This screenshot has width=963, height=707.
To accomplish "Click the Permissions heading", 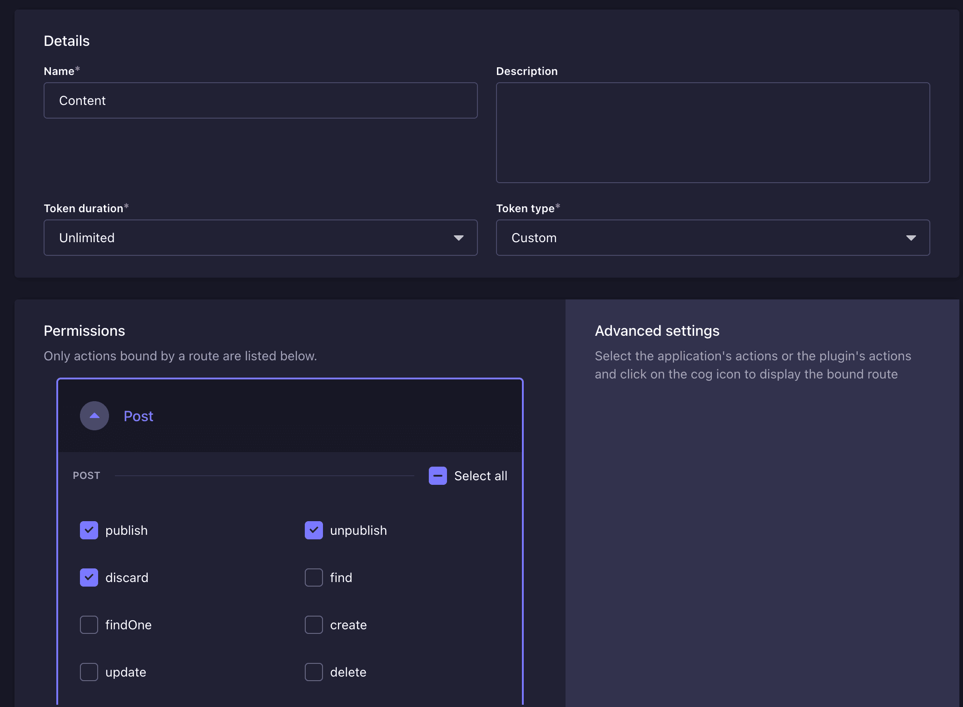I will click(84, 331).
